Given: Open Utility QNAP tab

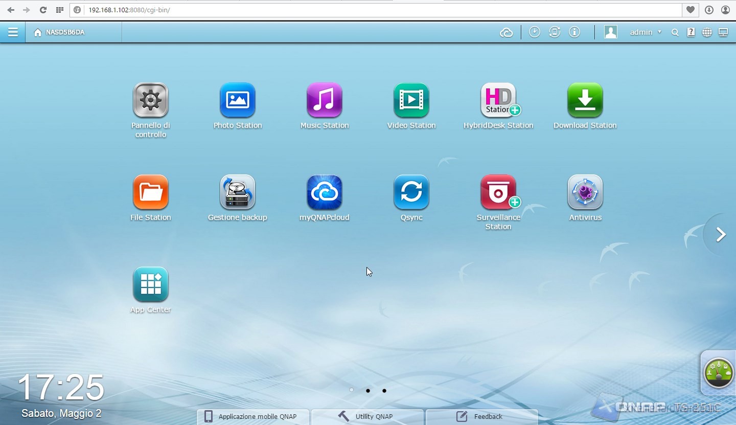Looking at the screenshot, I should pos(367,416).
